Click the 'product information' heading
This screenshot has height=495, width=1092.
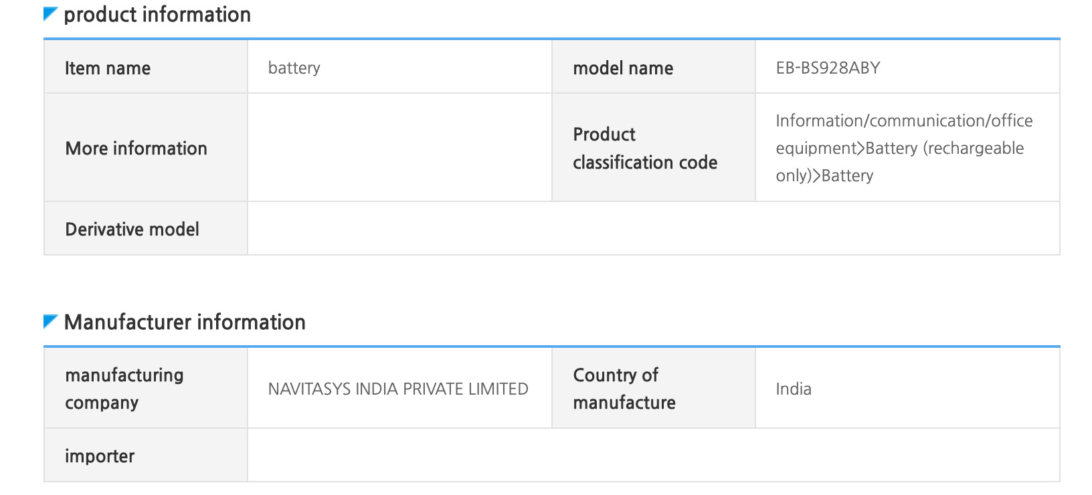(x=157, y=15)
